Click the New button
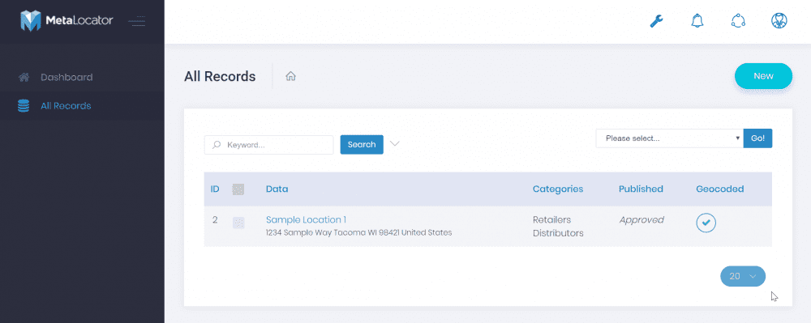 (x=763, y=76)
